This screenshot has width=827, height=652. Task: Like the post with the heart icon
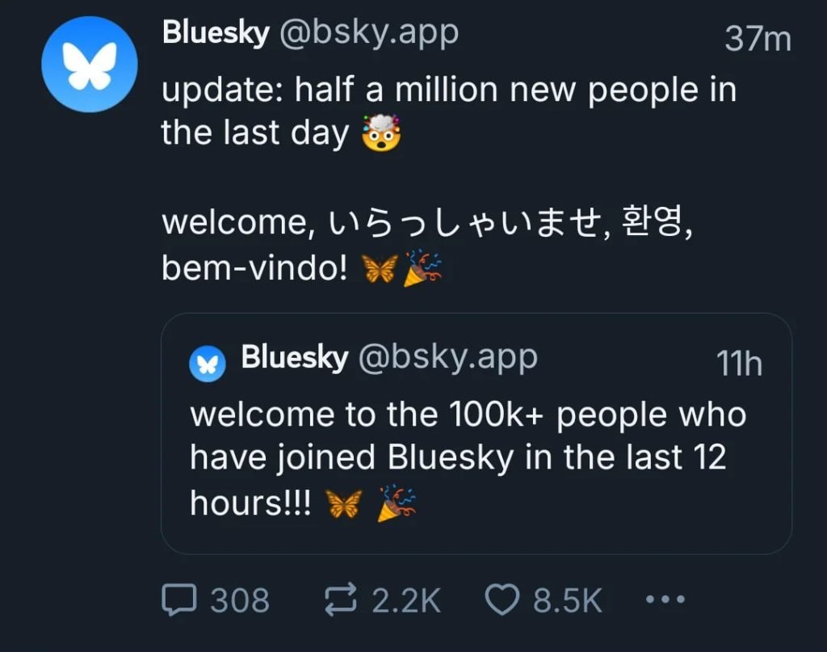(x=503, y=599)
